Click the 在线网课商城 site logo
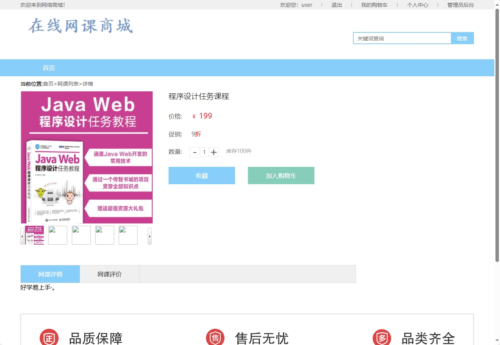Viewport: 500px width, 345px height. pyautogui.click(x=79, y=26)
